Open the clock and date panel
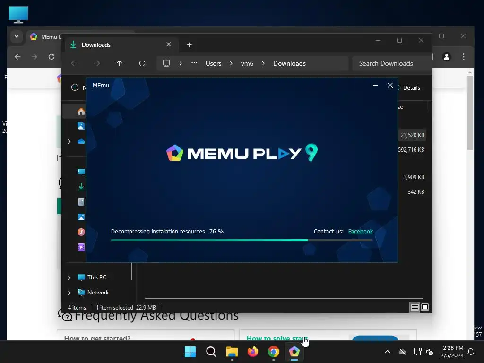The image size is (484, 363). pyautogui.click(x=452, y=352)
